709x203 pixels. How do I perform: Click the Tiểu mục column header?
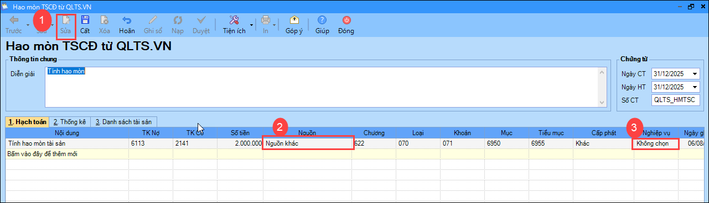coord(551,133)
